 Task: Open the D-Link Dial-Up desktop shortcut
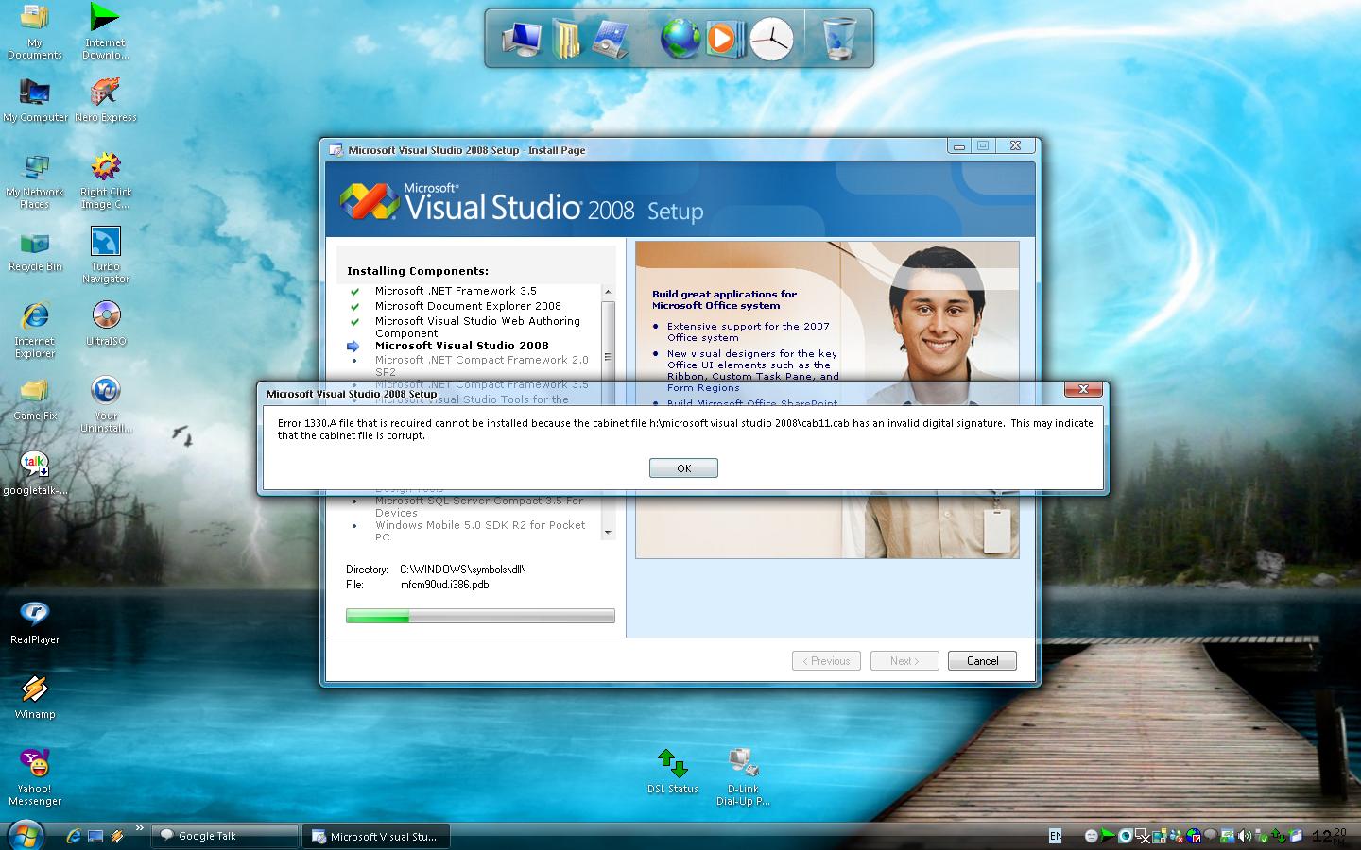[x=743, y=777]
